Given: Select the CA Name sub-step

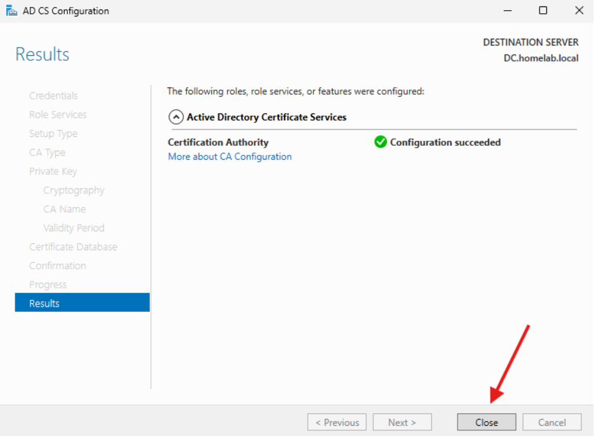Looking at the screenshot, I should pos(65,209).
